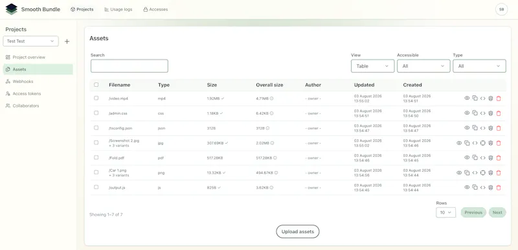The width and height of the screenshot is (518, 250).
Task: Click the Previous pagination button
Action: (473, 212)
